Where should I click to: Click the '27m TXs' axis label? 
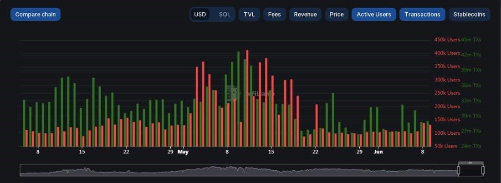[x=471, y=131]
